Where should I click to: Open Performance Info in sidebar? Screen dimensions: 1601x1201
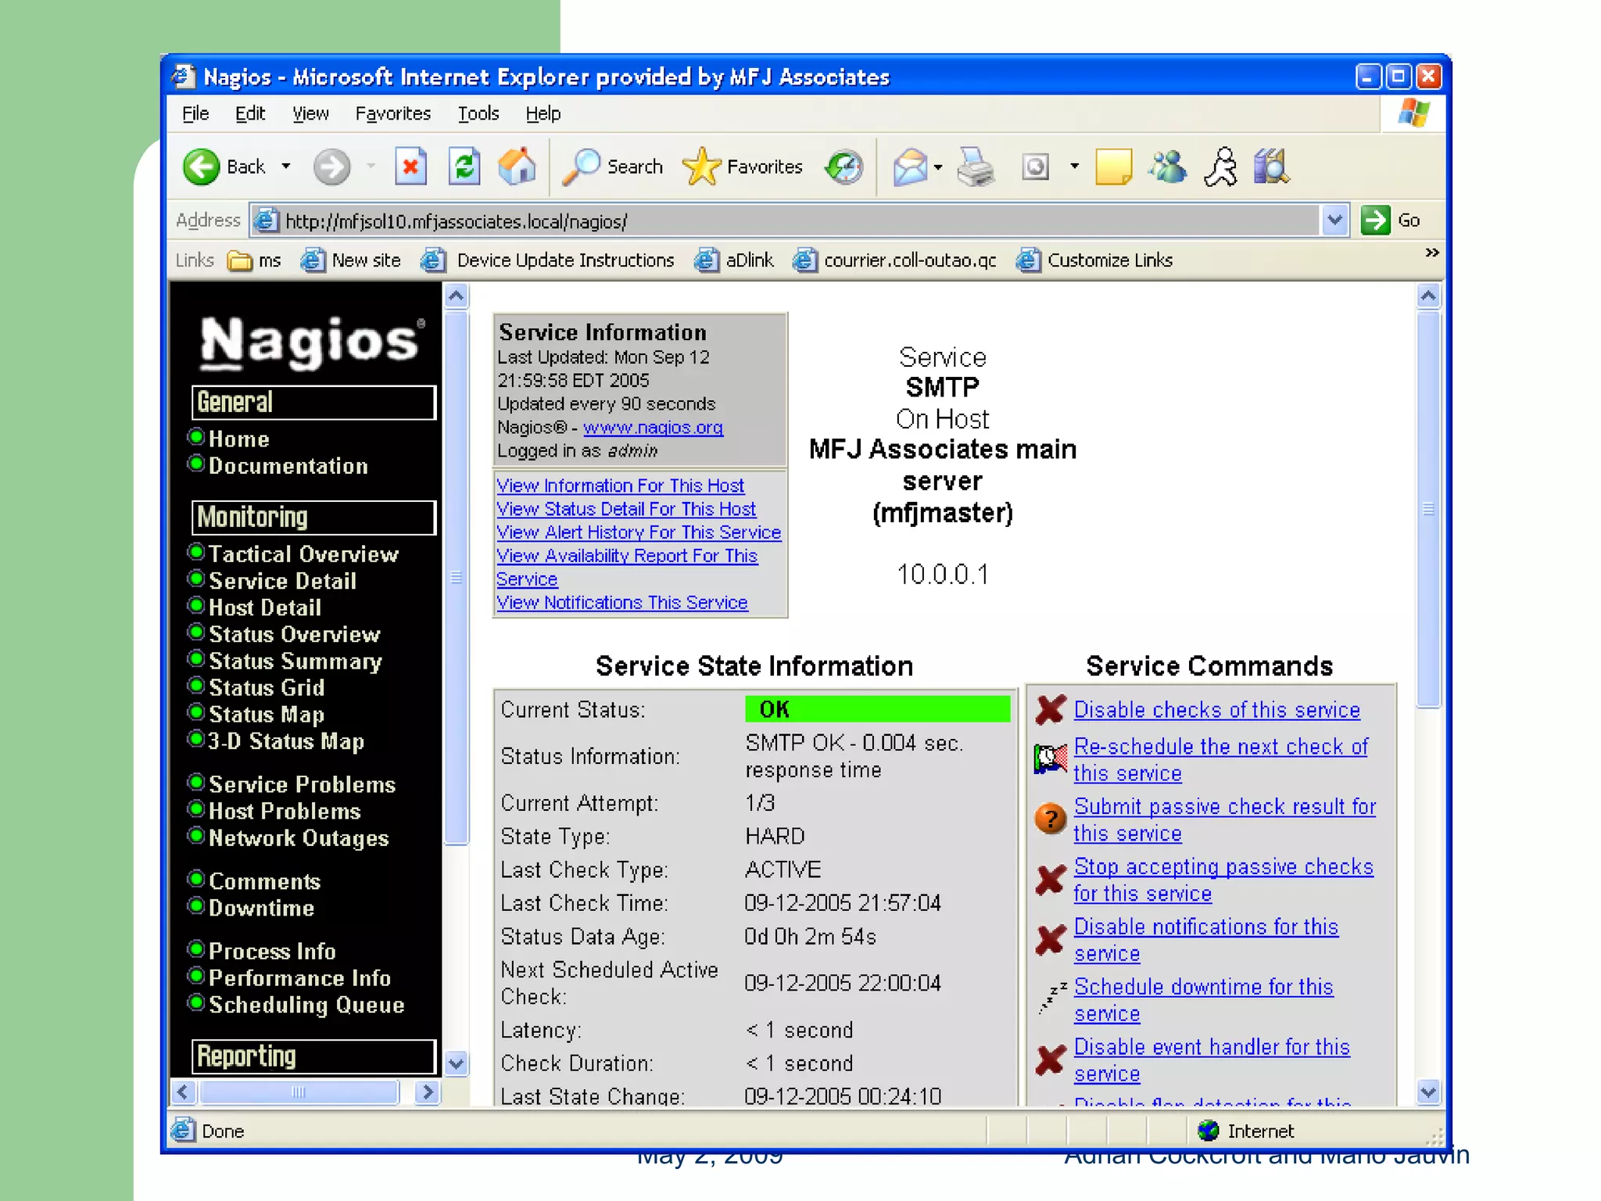(x=299, y=978)
